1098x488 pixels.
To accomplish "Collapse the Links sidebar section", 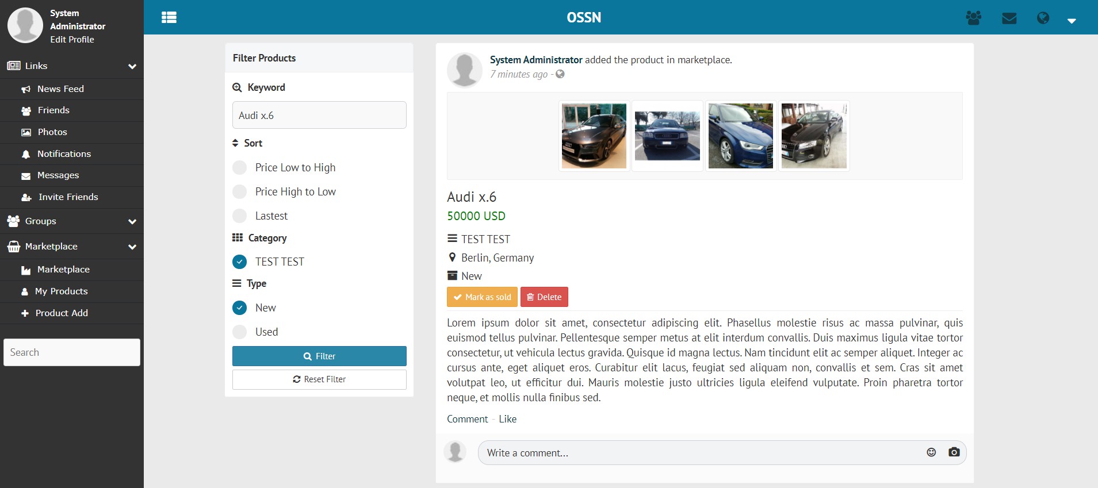I will (x=132, y=66).
